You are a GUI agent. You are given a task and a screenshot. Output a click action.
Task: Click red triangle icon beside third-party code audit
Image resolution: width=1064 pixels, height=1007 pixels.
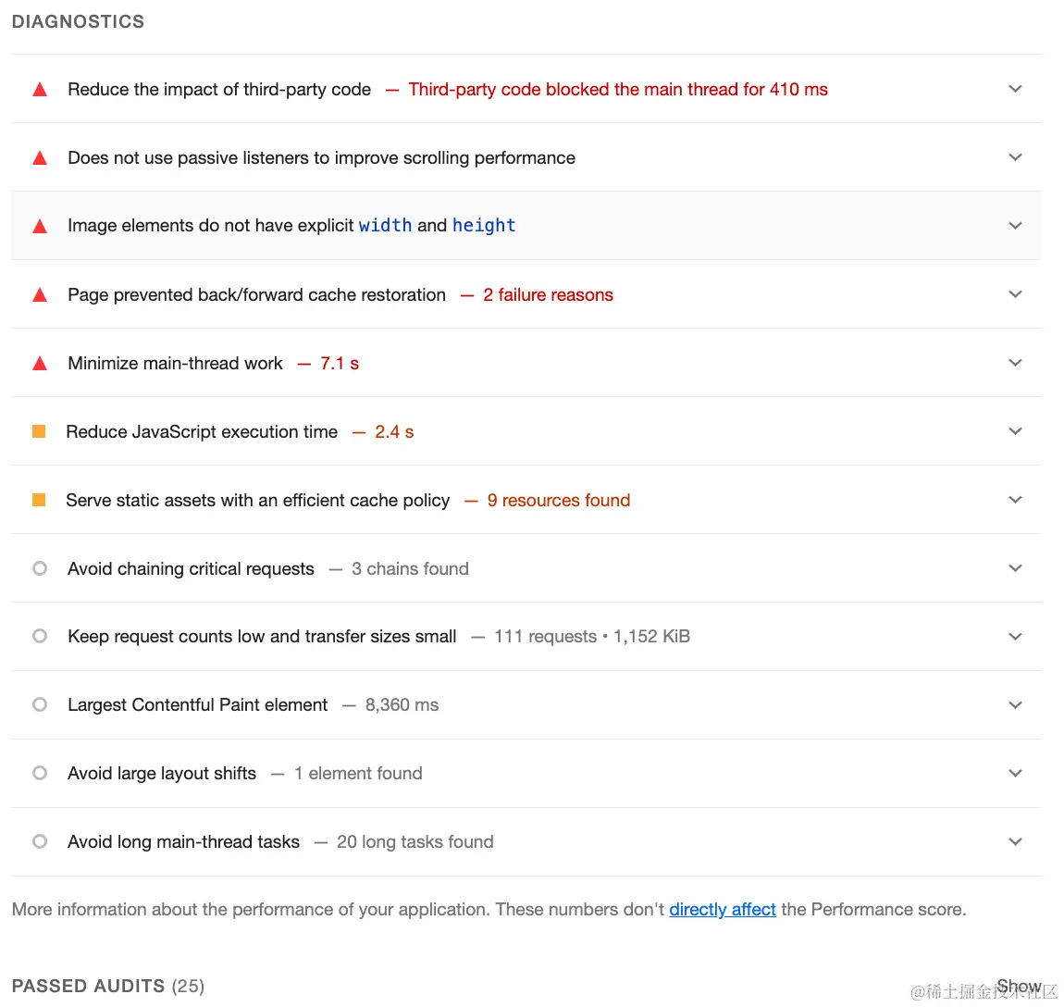pos(40,90)
